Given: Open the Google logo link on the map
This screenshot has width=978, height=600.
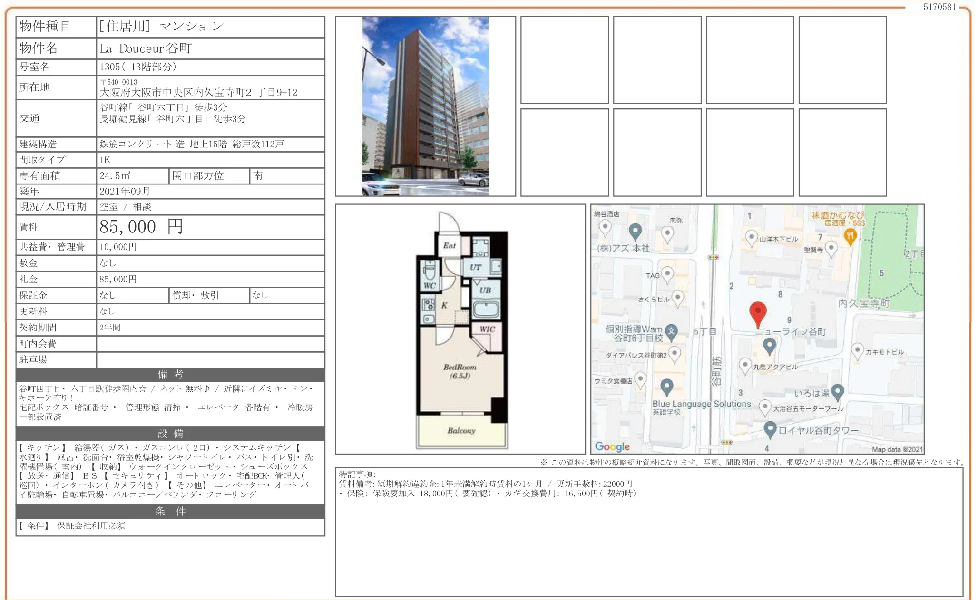Looking at the screenshot, I should tap(613, 446).
